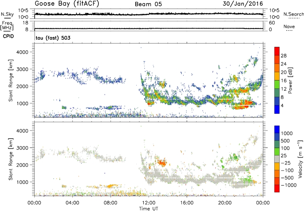Click the frequency trace in the Freq. panel
Viewport: 304px width, 211px height.
[149, 29]
